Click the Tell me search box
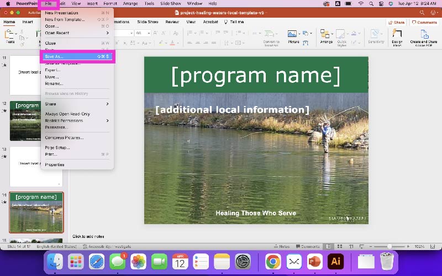Image resolution: width=442 pixels, height=276 pixels. tap(234, 22)
